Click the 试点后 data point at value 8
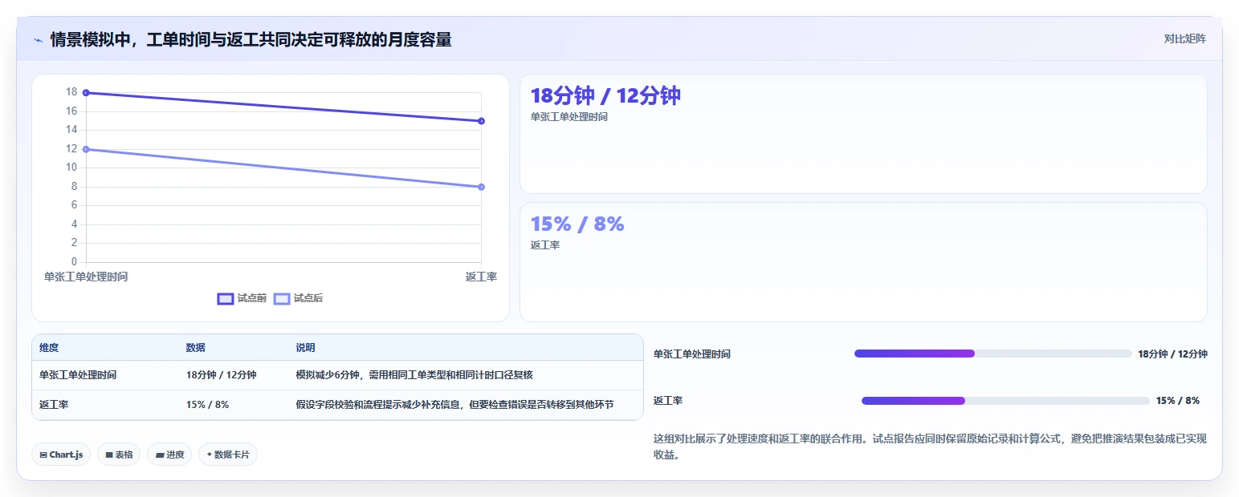The width and height of the screenshot is (1239, 497). pos(481,187)
